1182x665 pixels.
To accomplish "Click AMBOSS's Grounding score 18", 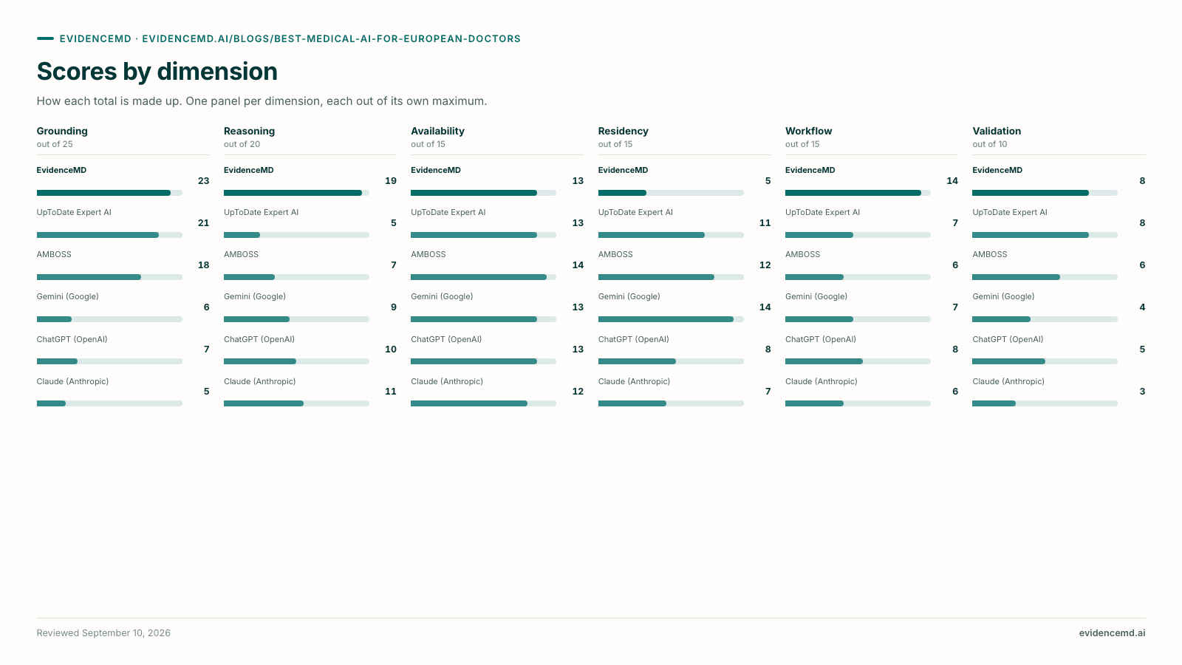I will click(203, 265).
